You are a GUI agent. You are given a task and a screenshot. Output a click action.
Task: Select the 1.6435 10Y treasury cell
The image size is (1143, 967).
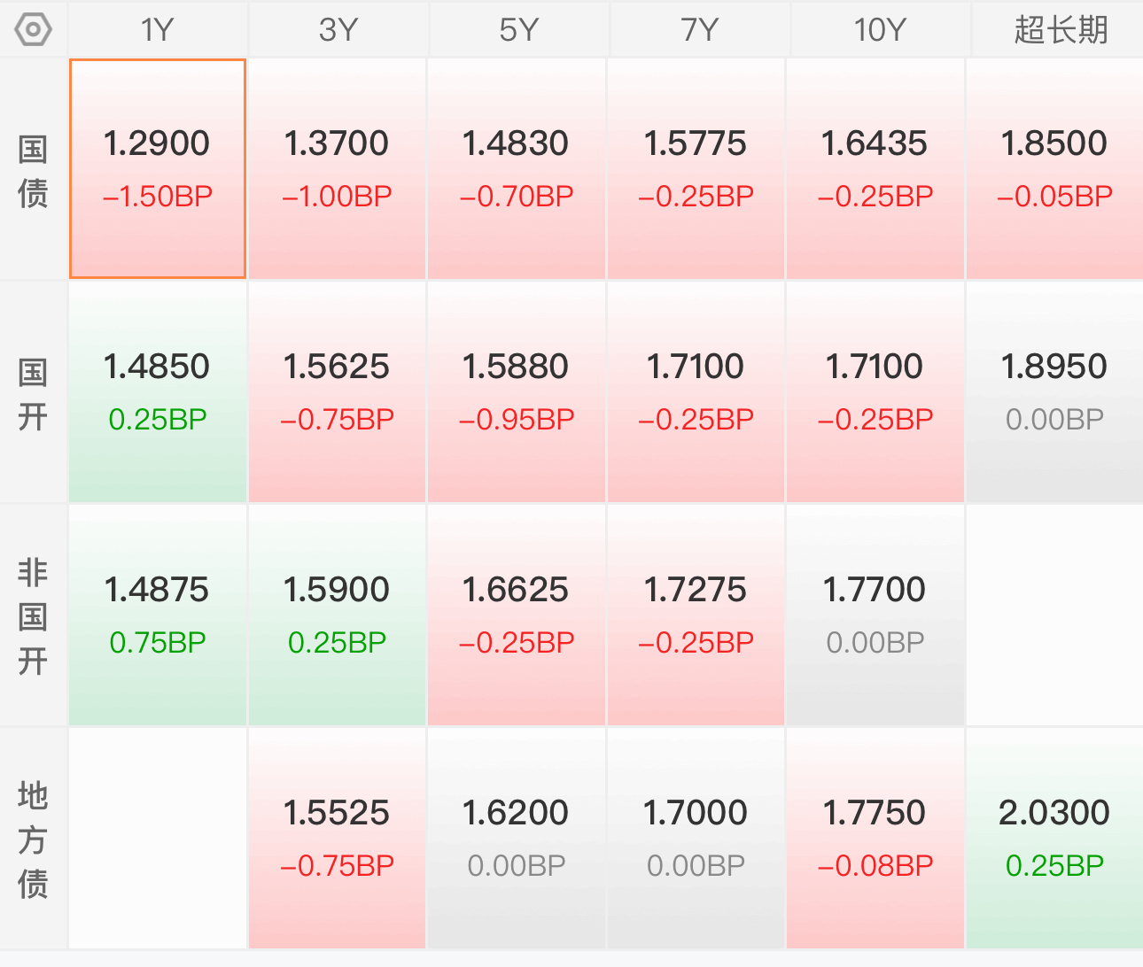coord(875,169)
